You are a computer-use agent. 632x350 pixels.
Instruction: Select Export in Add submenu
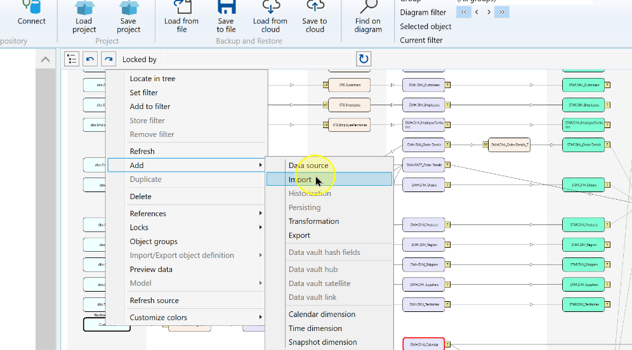pos(299,236)
